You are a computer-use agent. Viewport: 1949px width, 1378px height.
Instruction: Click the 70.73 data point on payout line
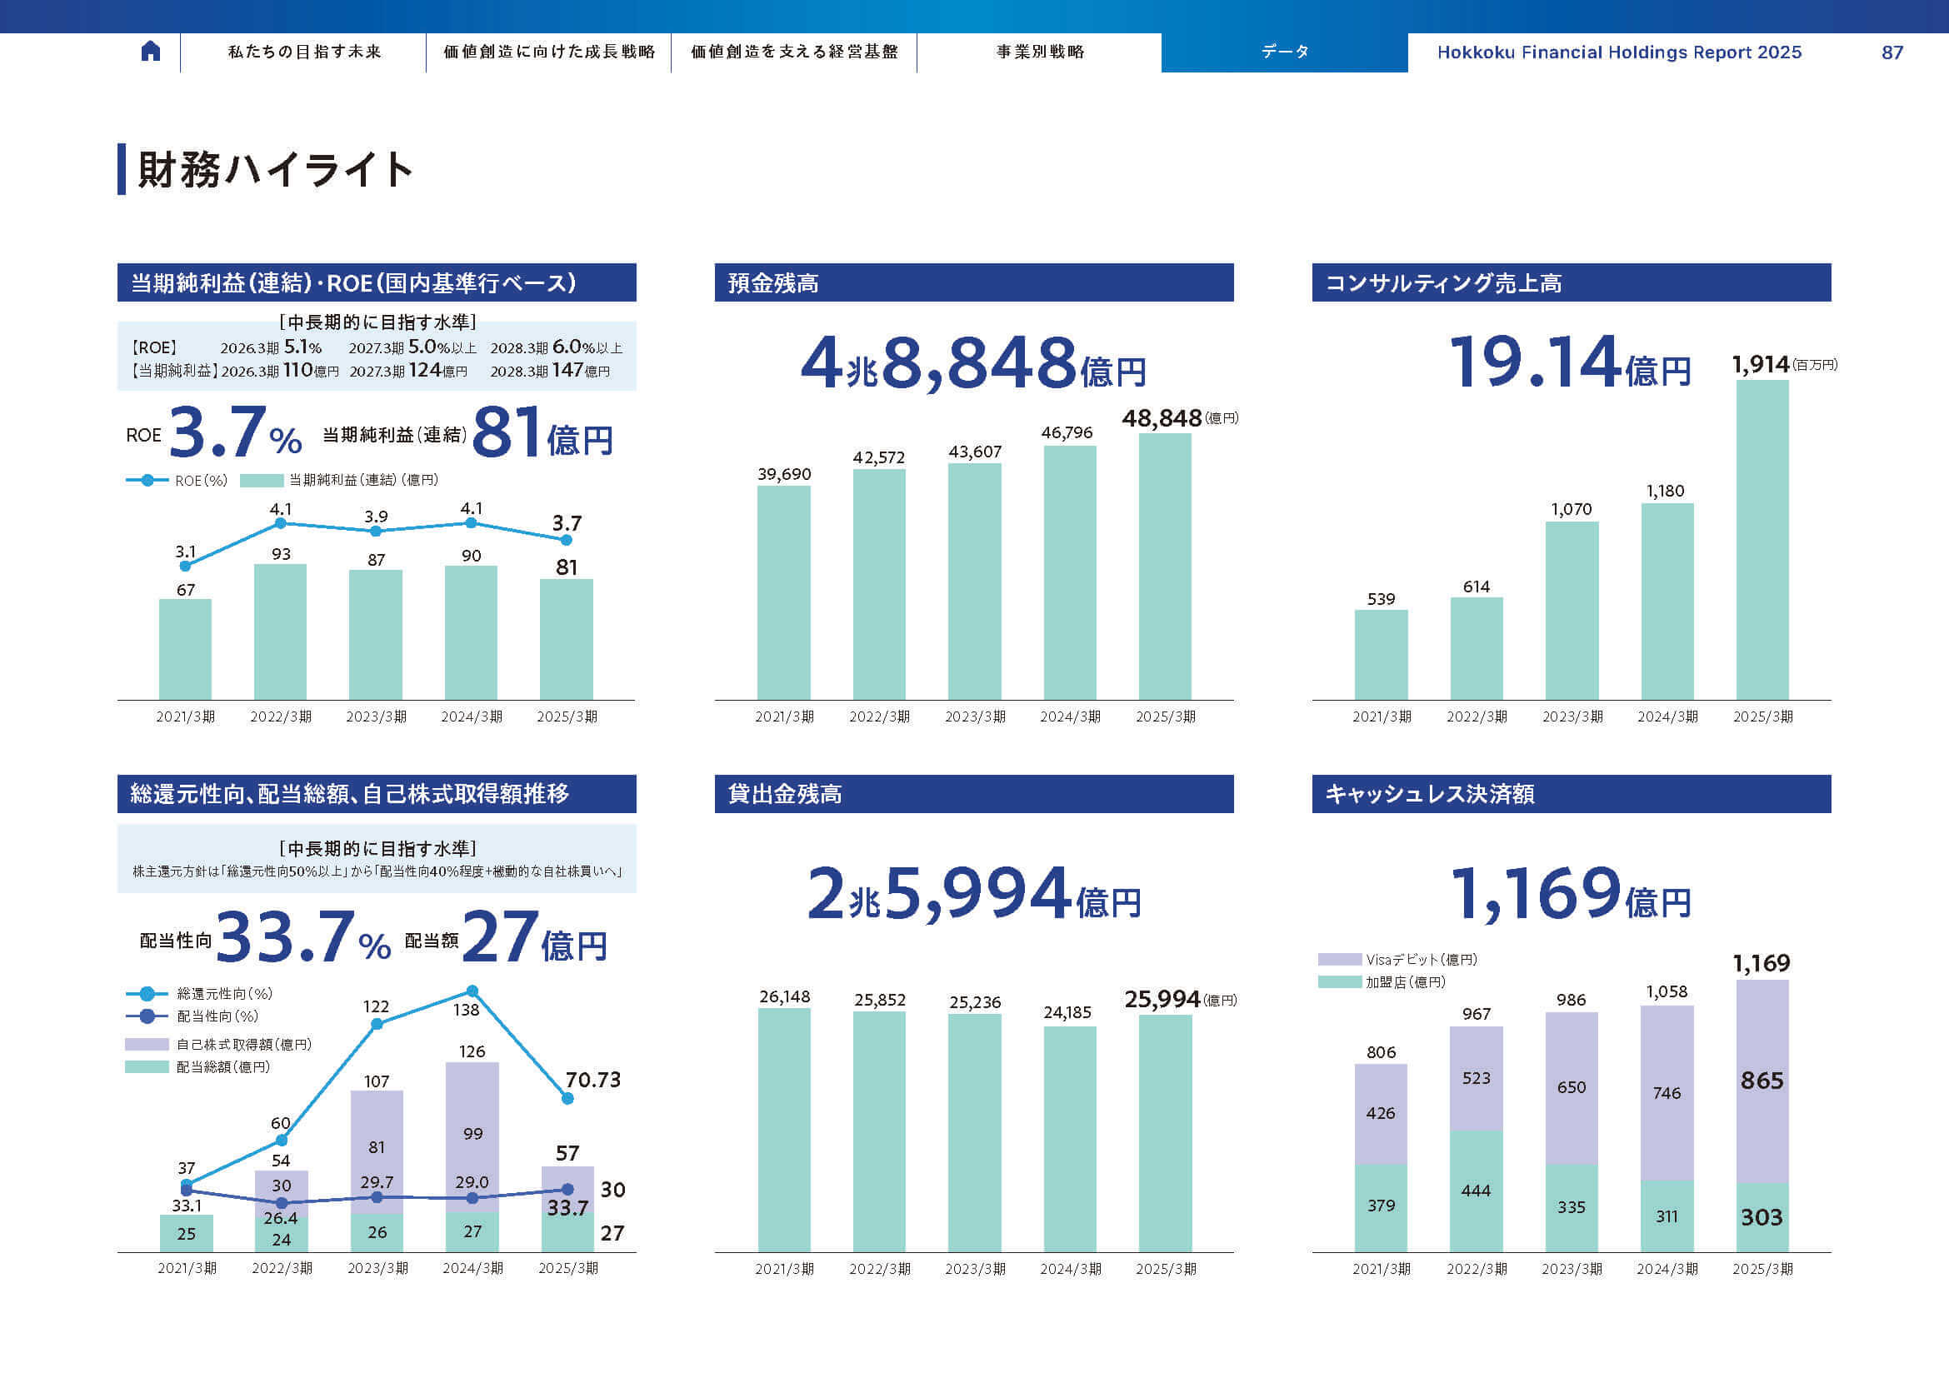pyautogui.click(x=568, y=1099)
